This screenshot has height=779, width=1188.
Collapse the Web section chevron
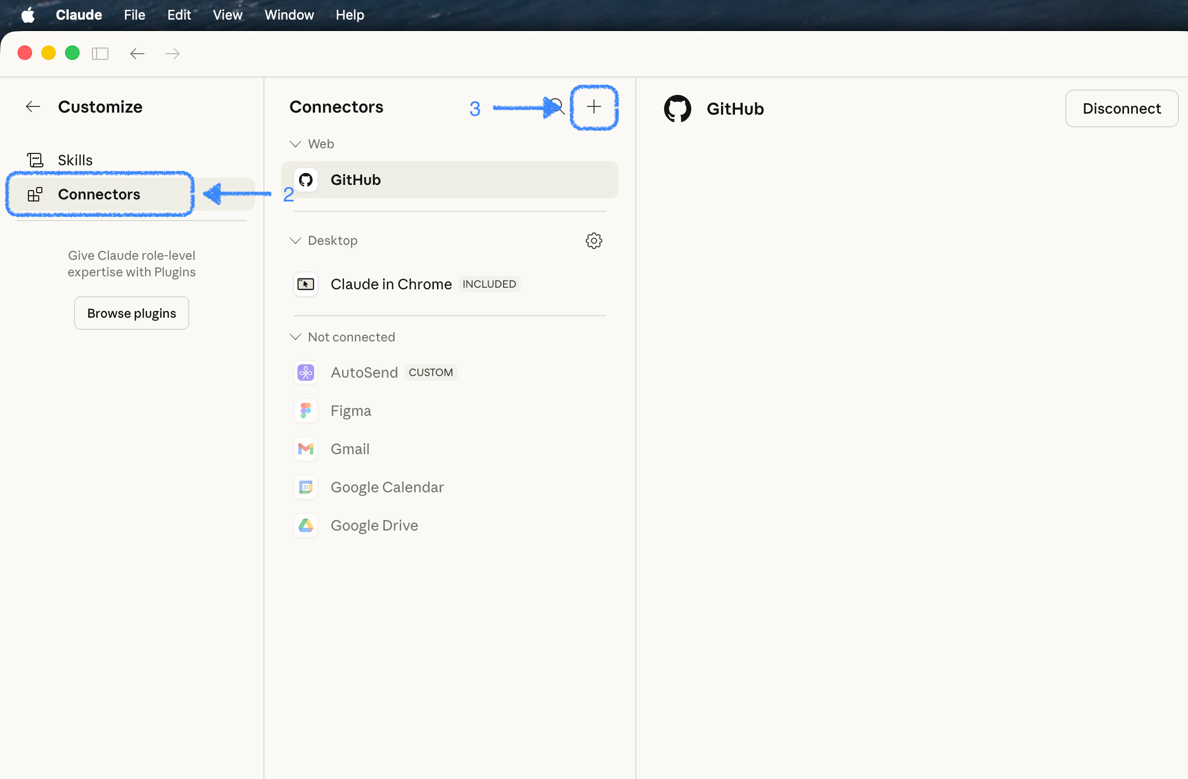295,144
